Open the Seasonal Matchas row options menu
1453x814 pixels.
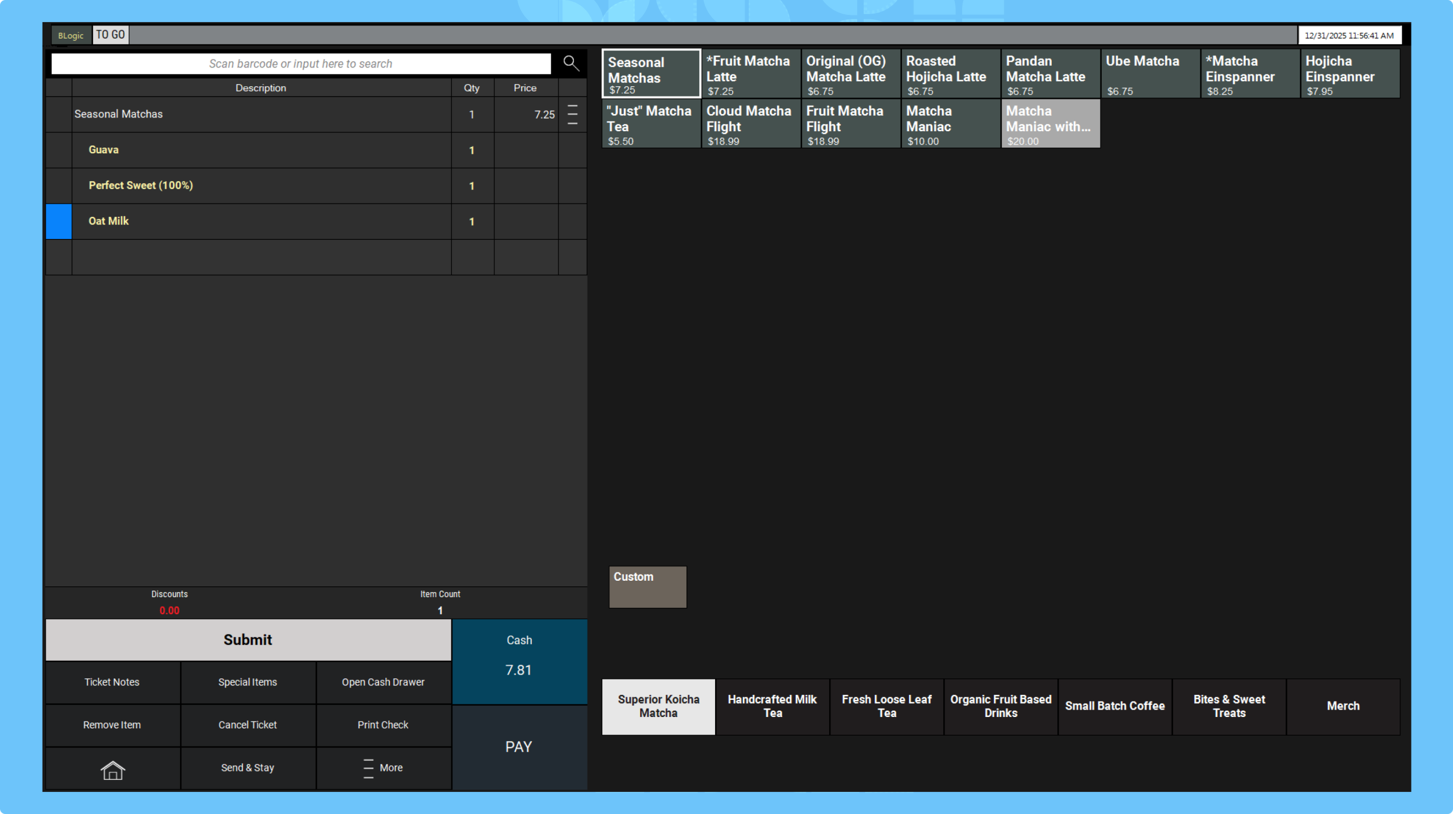(573, 115)
